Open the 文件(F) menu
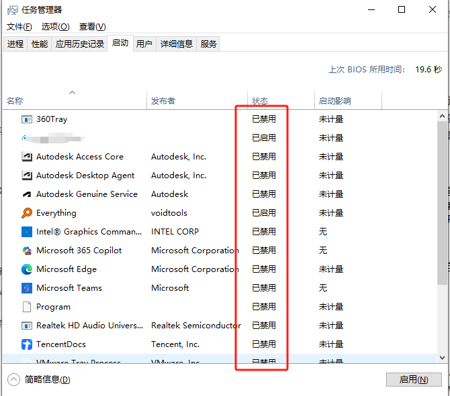 (19, 27)
